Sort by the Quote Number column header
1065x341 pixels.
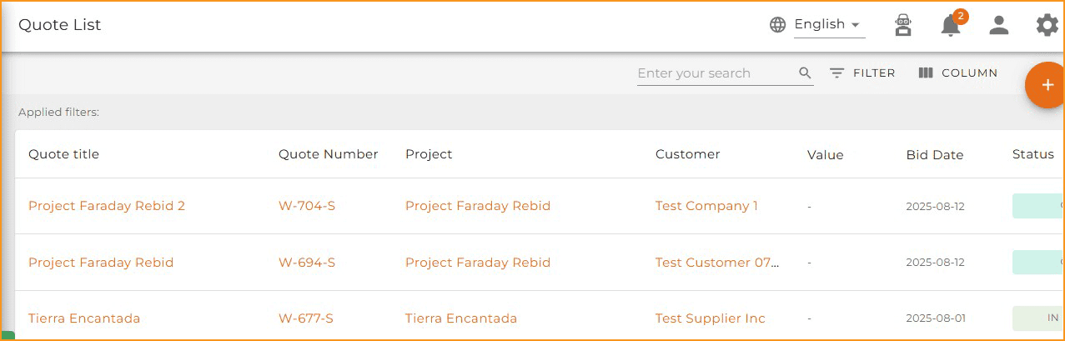click(328, 154)
